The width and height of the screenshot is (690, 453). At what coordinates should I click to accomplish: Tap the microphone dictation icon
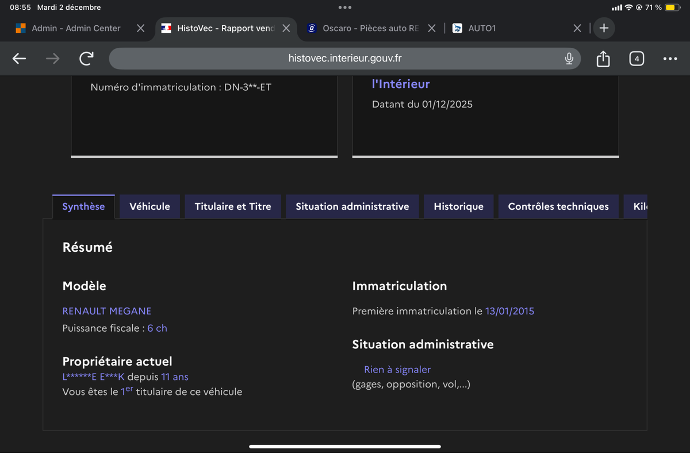(x=569, y=59)
